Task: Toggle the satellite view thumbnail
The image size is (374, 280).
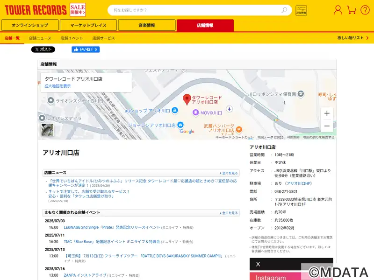Action: pyautogui.click(x=47, y=130)
